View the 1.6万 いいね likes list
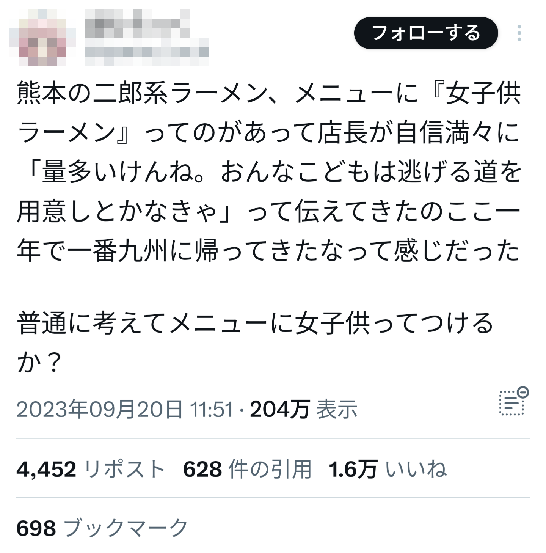Viewport: 546px width, 553px height. 388,469
